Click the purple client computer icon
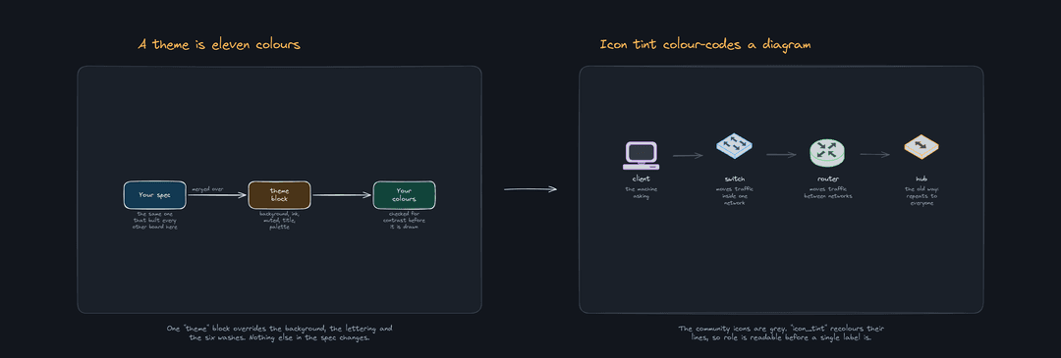 point(641,155)
